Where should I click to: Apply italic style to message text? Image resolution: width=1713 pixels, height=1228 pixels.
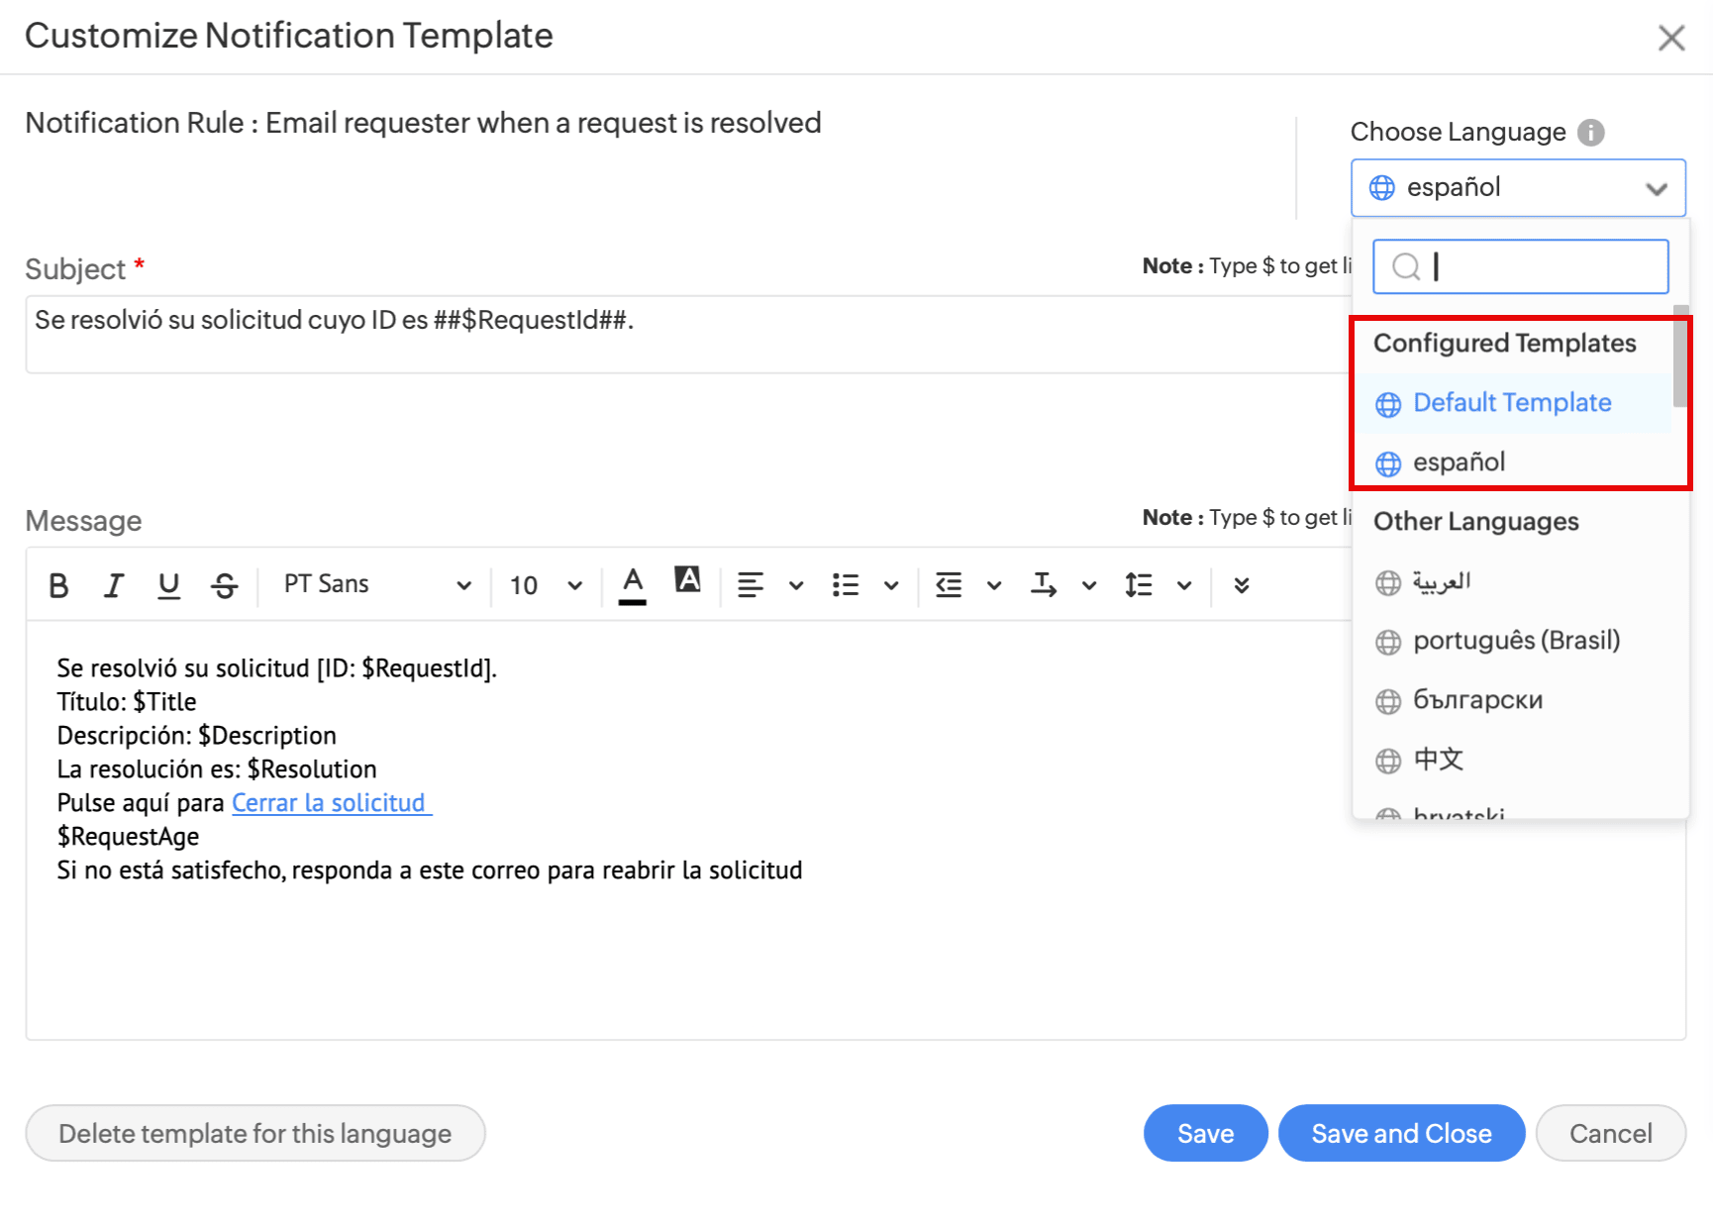(x=114, y=585)
